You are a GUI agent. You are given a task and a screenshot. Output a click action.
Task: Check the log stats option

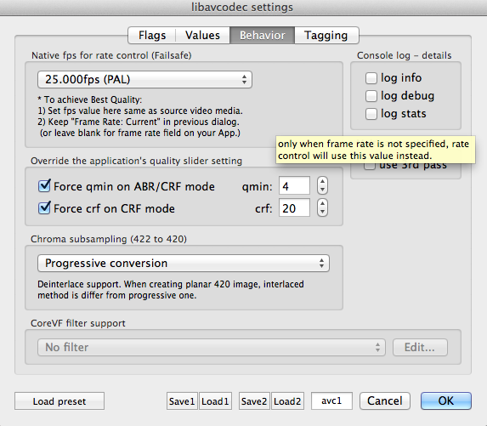tap(371, 114)
